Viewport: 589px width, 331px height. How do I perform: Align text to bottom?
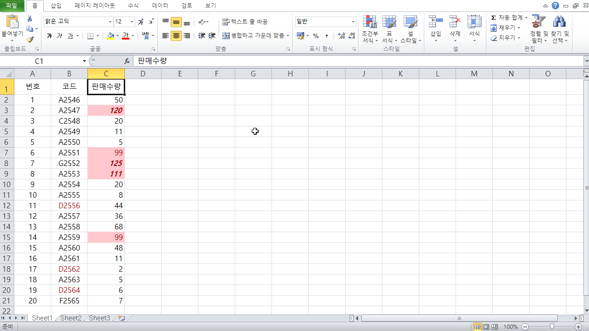187,22
